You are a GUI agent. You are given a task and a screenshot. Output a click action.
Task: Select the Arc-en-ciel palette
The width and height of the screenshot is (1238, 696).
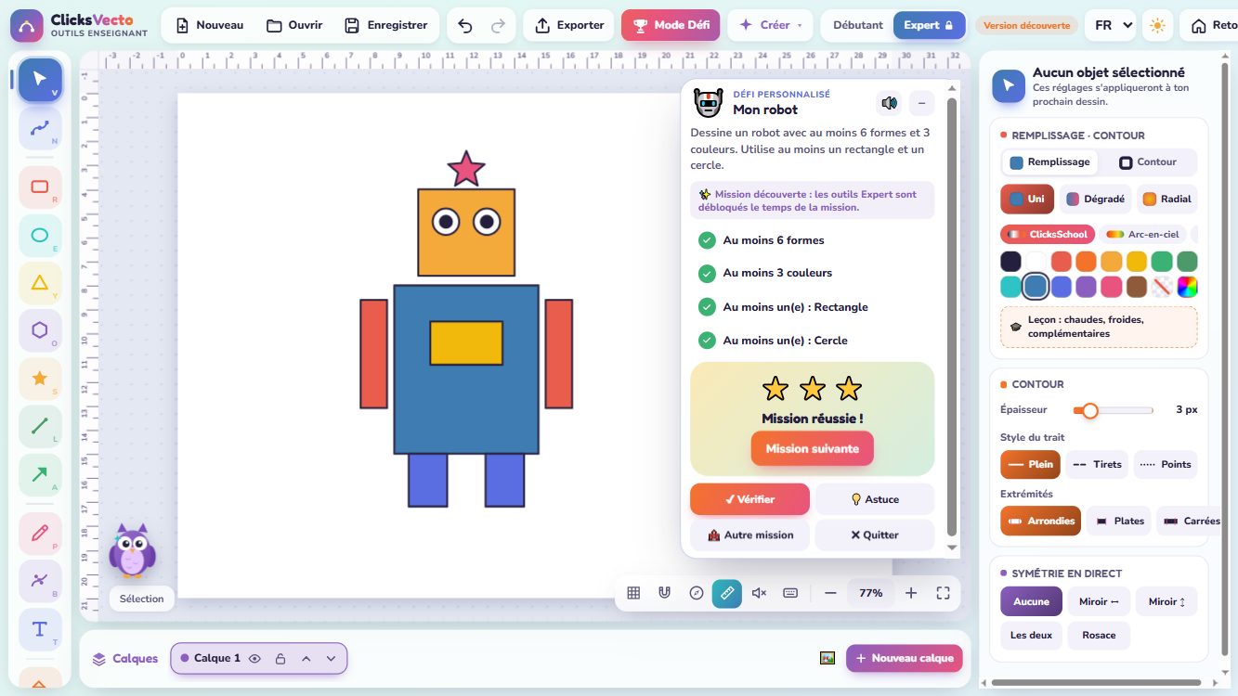tap(1143, 235)
